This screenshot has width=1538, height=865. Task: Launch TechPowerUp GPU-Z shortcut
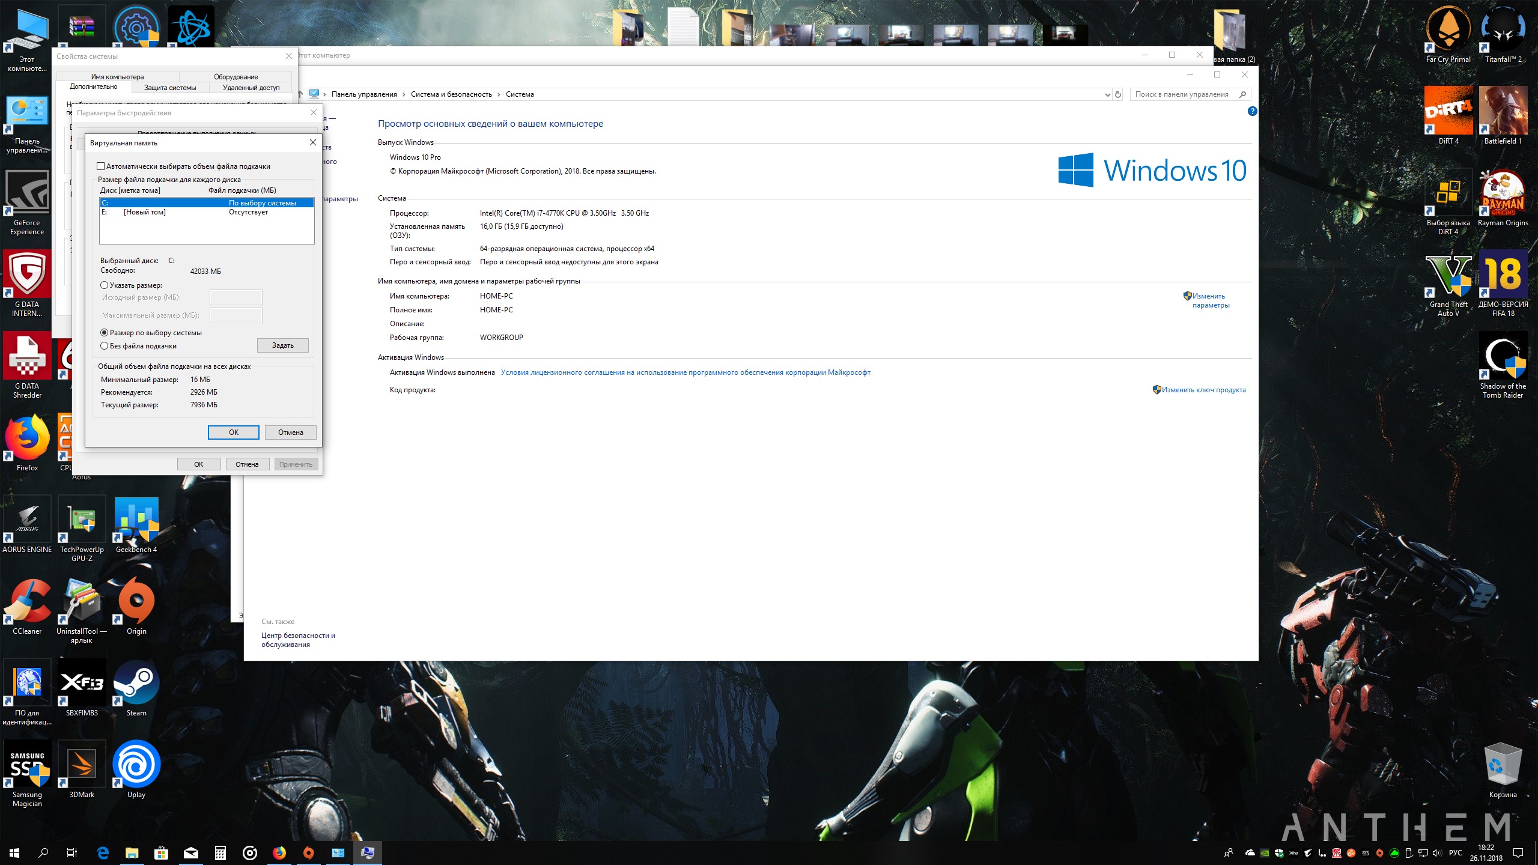click(x=82, y=529)
